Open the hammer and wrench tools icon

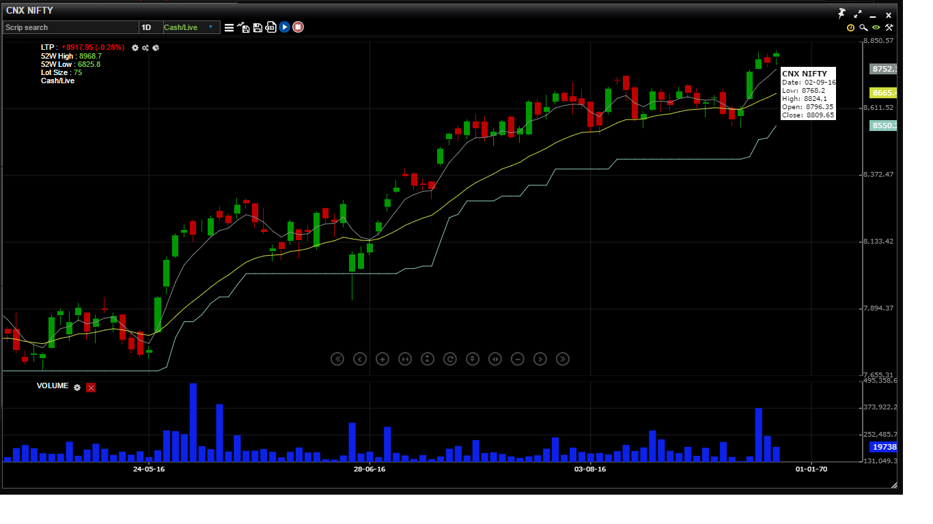889,27
